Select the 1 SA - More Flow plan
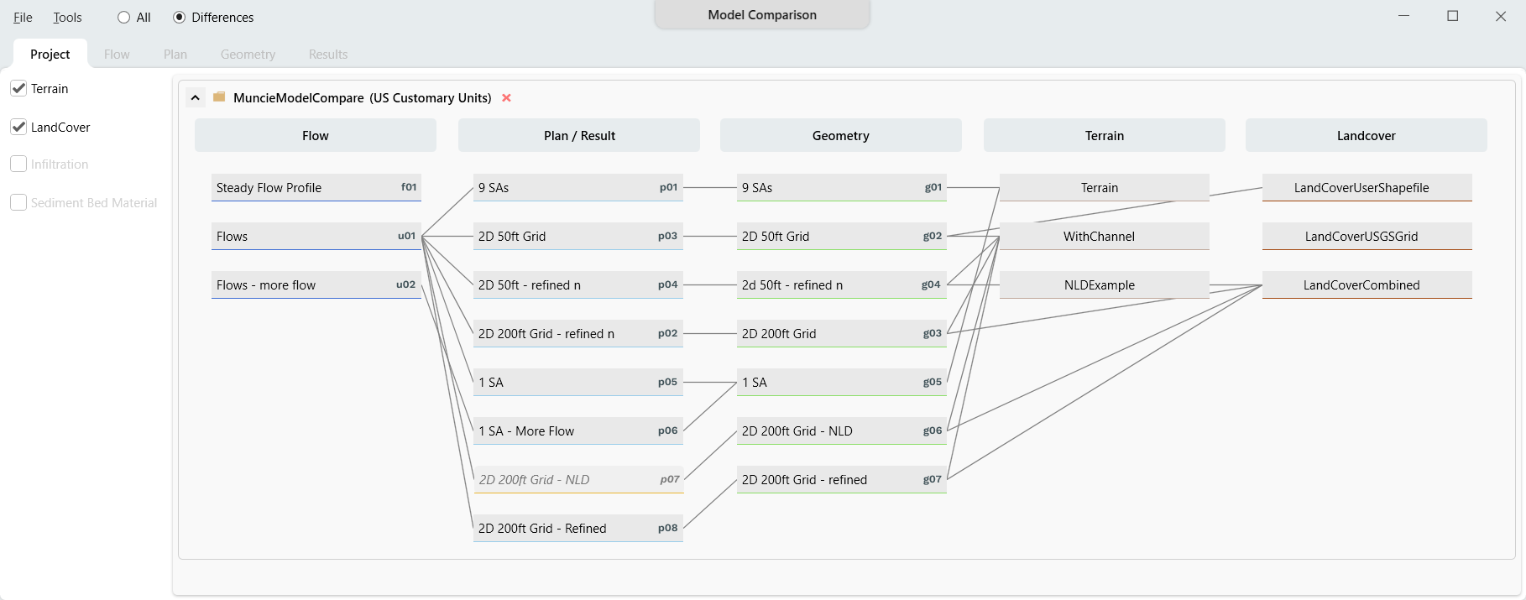Viewport: 1526px width, 600px height. 577,430
